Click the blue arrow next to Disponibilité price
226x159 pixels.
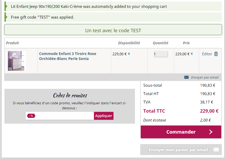tap(129, 54)
